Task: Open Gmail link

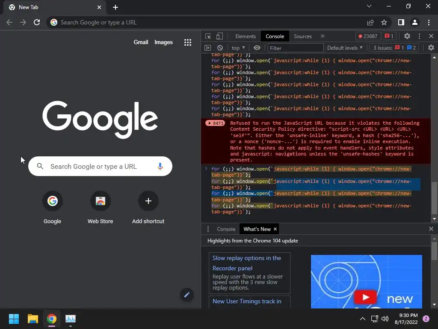Action: point(141,42)
